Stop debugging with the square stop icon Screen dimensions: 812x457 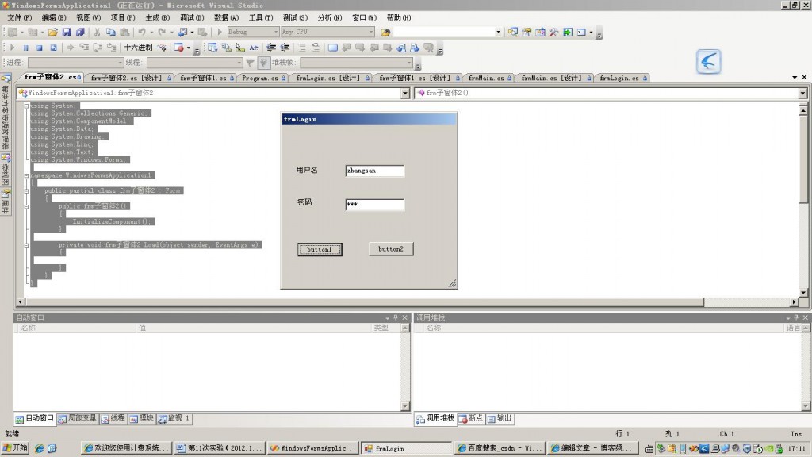(40, 48)
